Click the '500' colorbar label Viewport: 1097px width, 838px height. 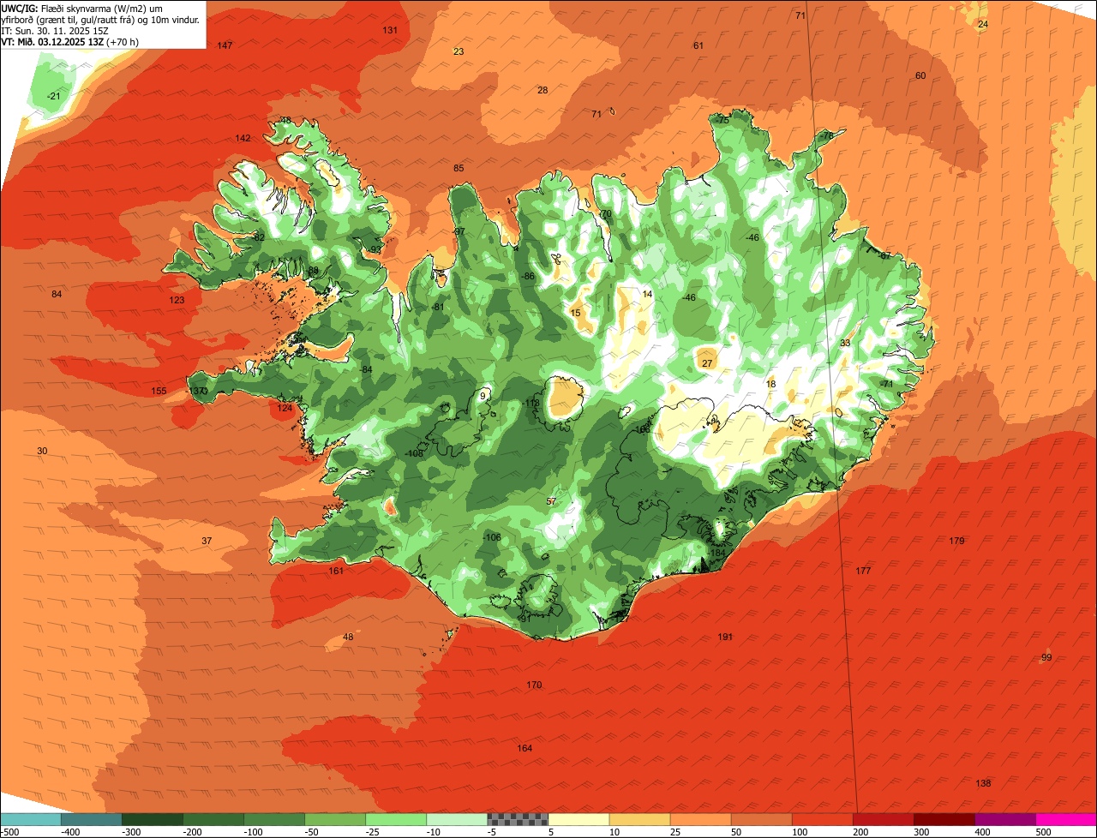[x=1043, y=832]
